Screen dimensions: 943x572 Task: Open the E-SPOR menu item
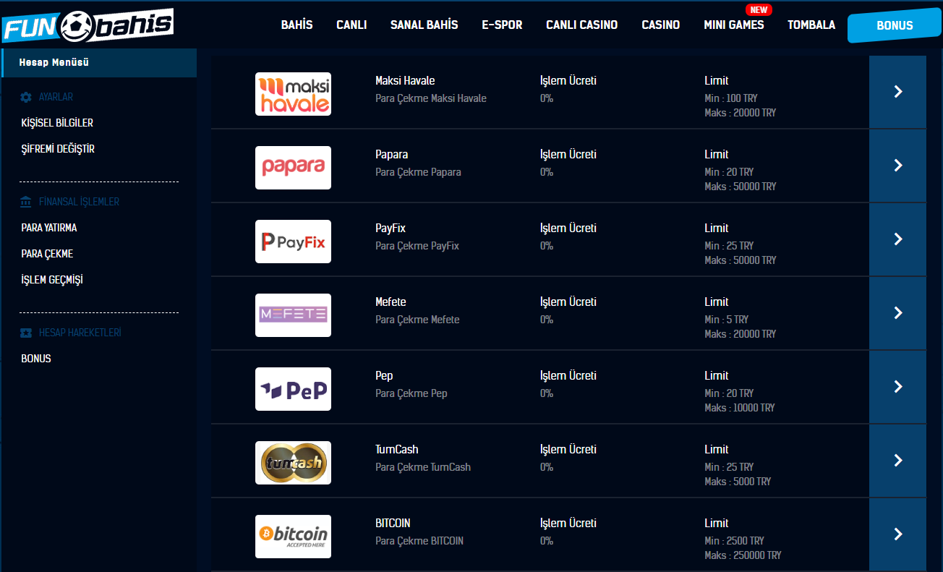tap(502, 25)
